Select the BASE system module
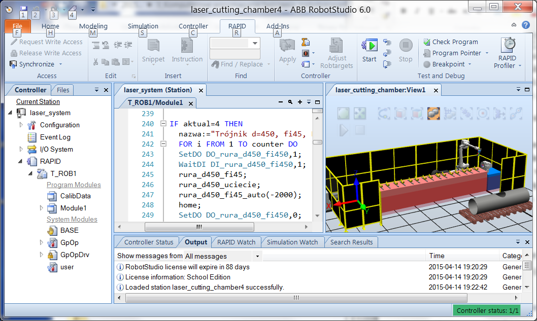 coord(69,230)
